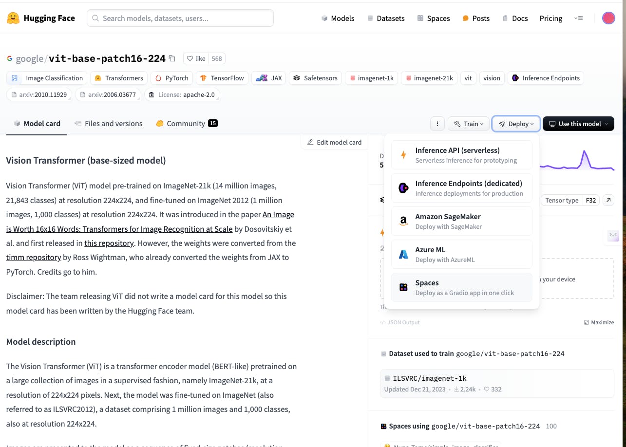The height and width of the screenshot is (447, 626).
Task: Open the 'this repository' link
Action: pyautogui.click(x=109, y=243)
